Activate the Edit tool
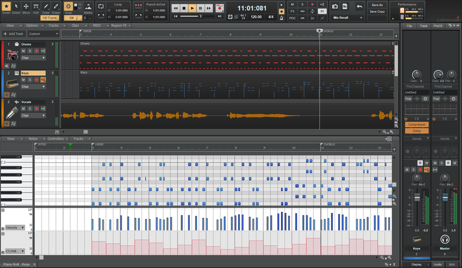Screen dimensions: 462x268 36,6
